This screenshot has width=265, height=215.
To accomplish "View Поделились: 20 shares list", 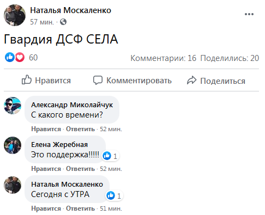I will (230, 58).
